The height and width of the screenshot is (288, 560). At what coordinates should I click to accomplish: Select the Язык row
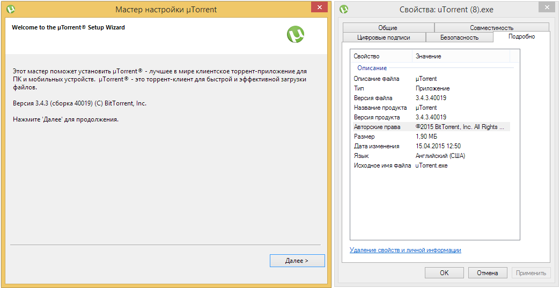(430, 156)
